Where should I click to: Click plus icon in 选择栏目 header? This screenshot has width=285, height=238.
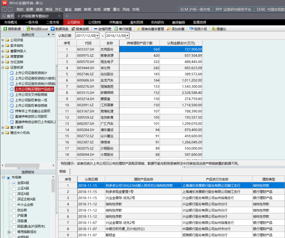point(49,34)
